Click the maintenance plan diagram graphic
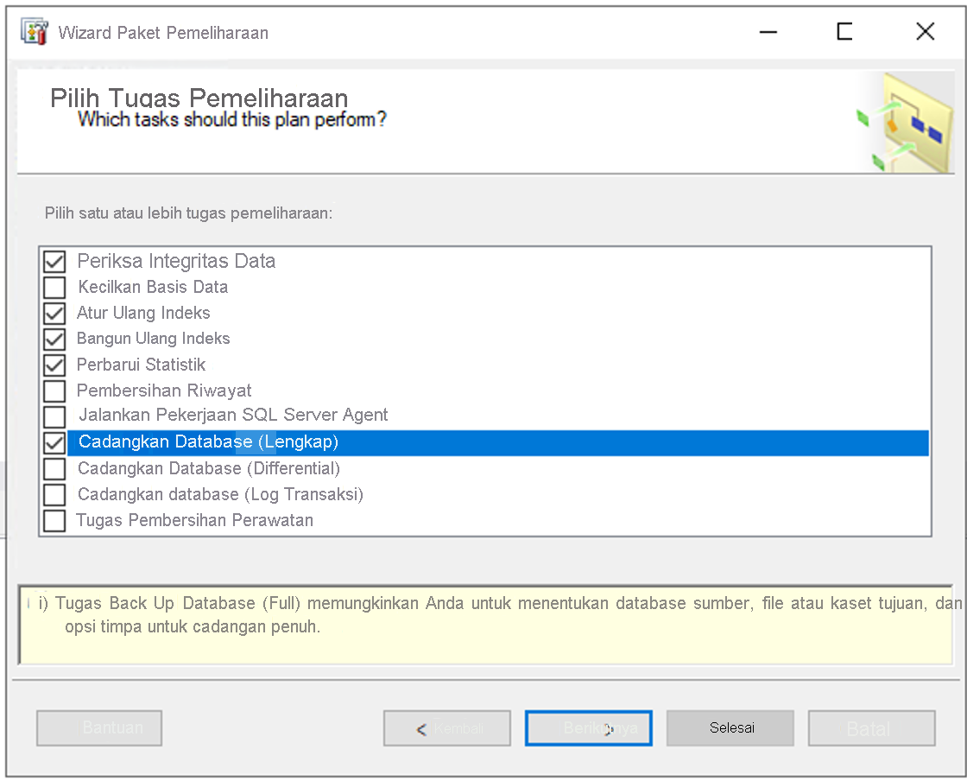This screenshot has width=967, height=781. [906, 122]
